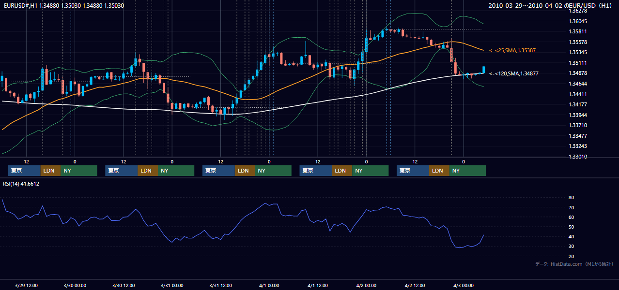The width and height of the screenshot is (619, 290).
Task: Select RSI scale value 50
Action: click(x=572, y=227)
